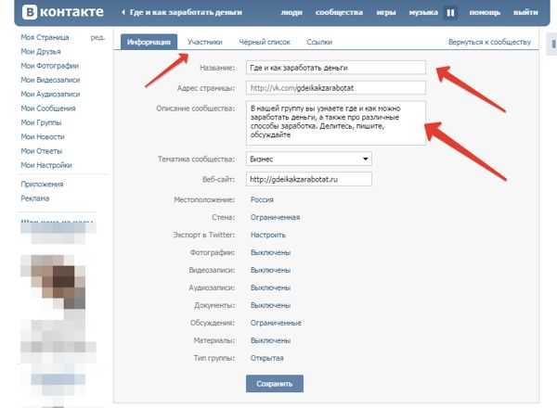
Task: Open Реклама in sidebar
Action: 35,198
